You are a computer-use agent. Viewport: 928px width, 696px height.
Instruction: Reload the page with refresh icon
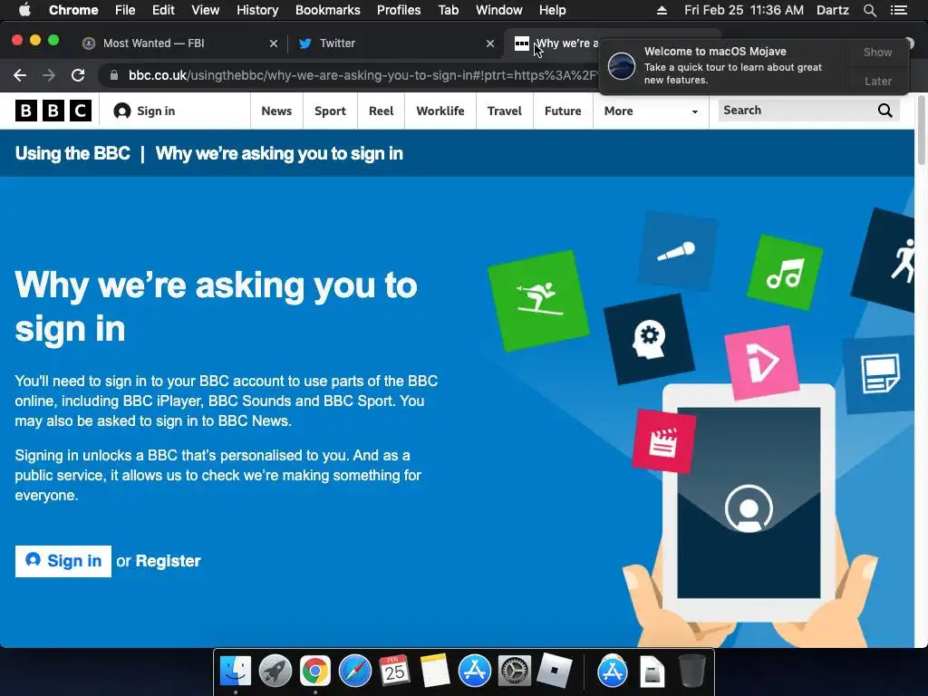click(x=78, y=75)
